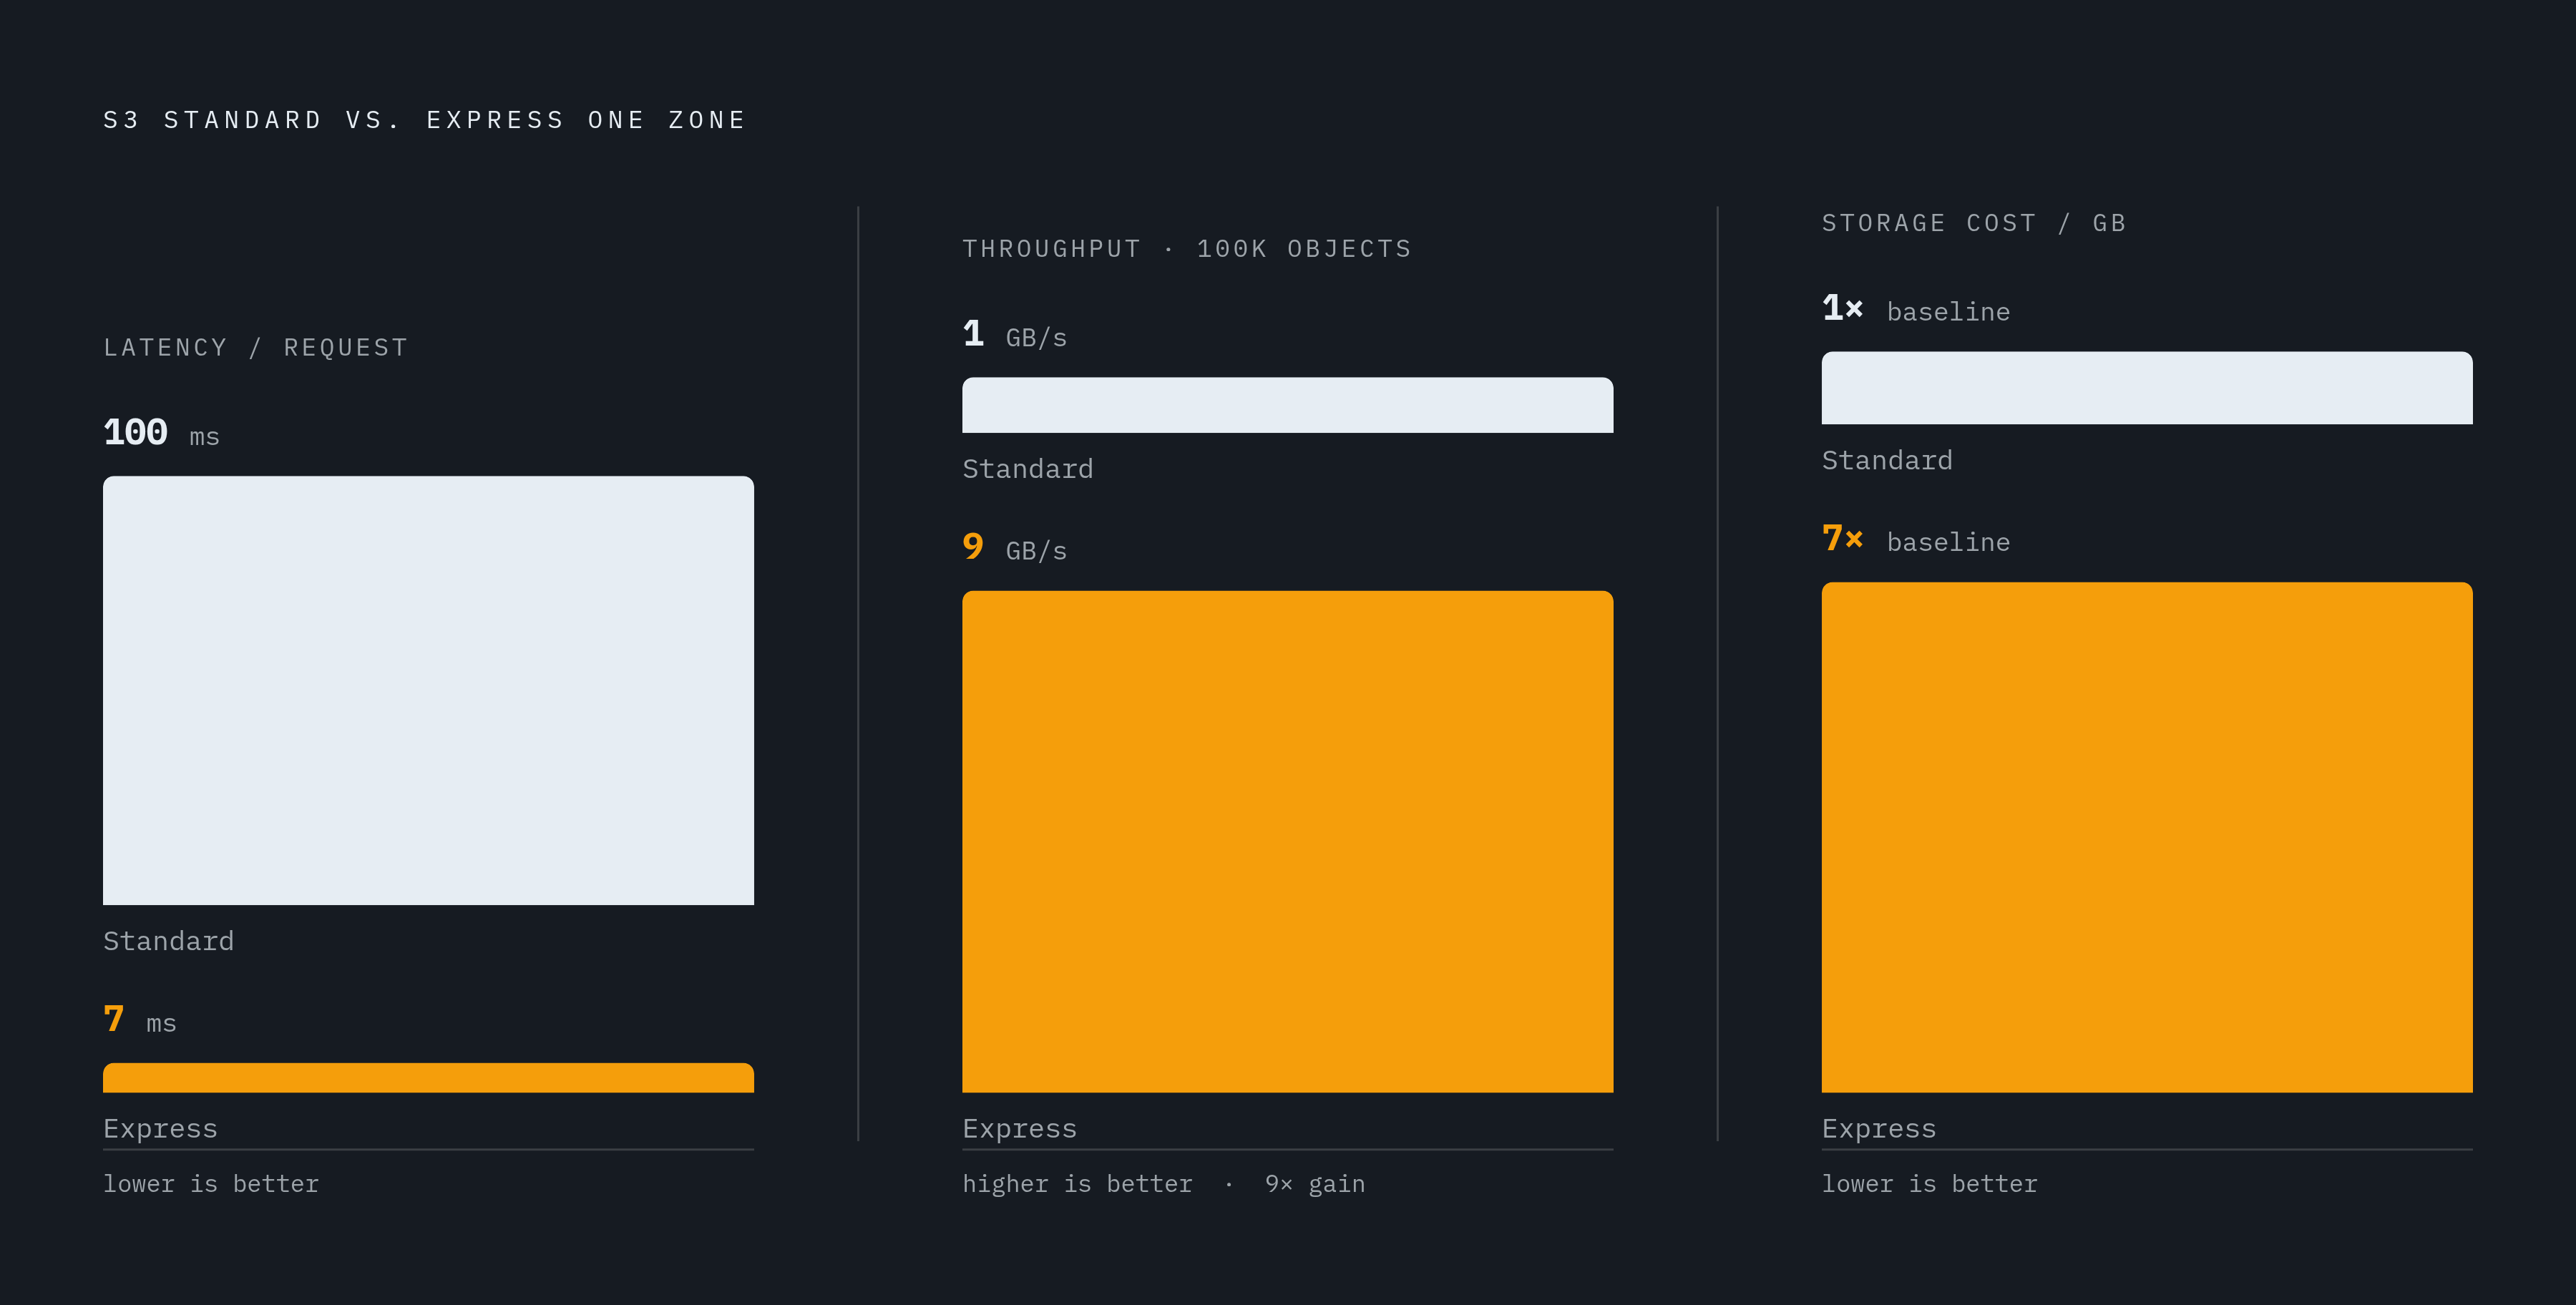Viewport: 2576px width, 1305px height.
Task: Click the "Express" label in the throughput panel
Action: tap(1020, 1129)
